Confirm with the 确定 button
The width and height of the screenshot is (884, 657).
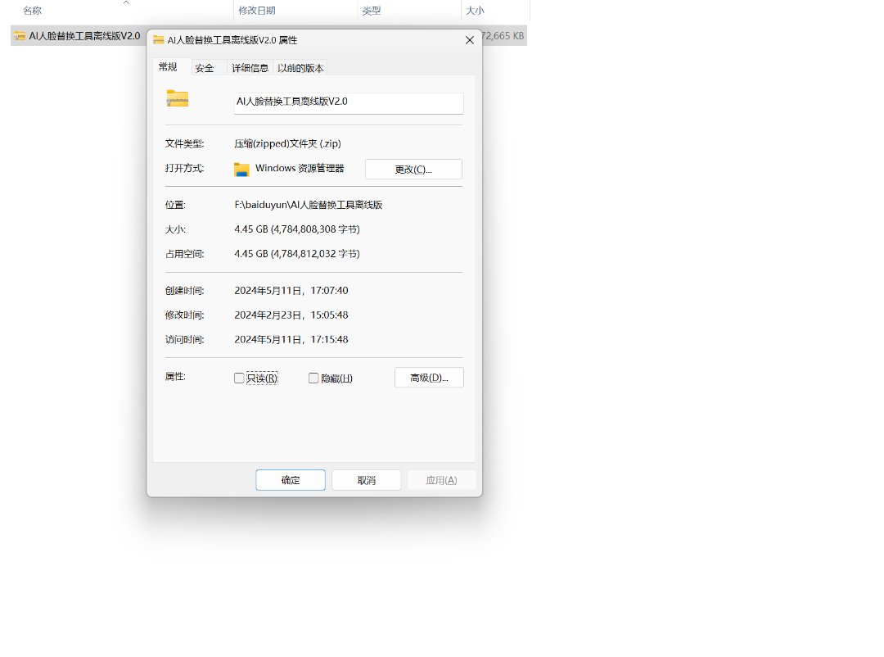point(291,480)
